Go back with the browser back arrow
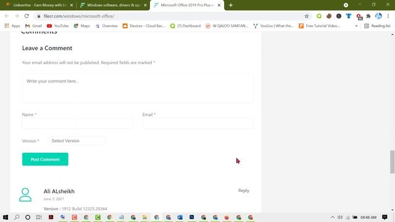Screen dimensions: 395x222 coord(7,16)
